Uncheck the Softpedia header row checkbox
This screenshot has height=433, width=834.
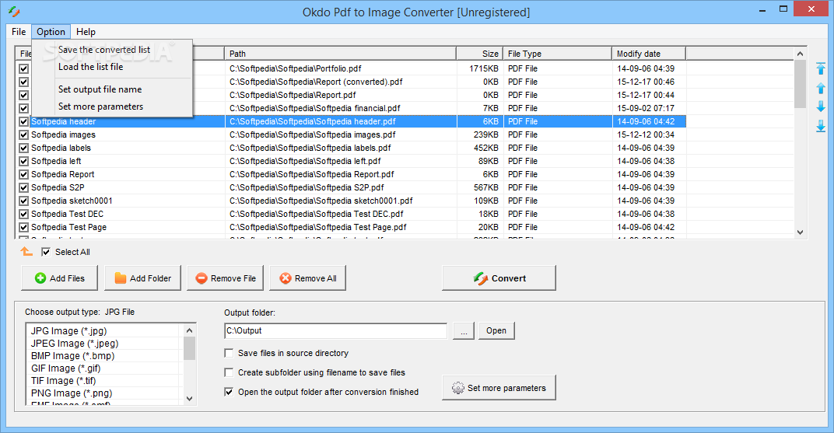point(23,122)
